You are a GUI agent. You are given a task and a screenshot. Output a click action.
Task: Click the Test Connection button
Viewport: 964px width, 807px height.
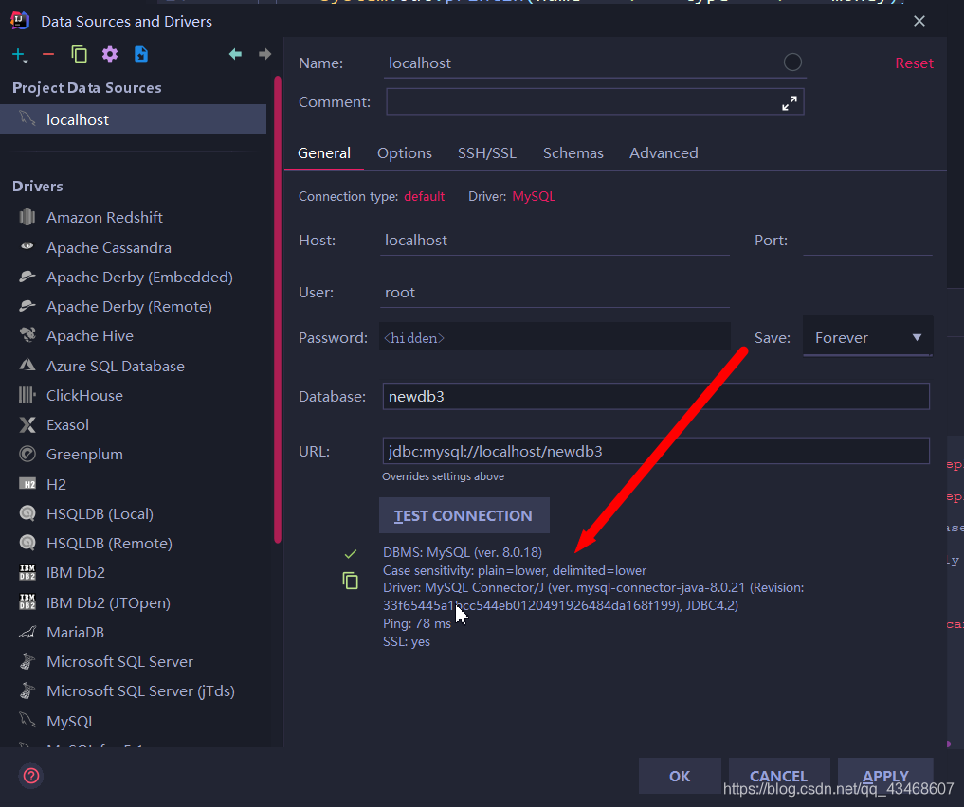pyautogui.click(x=464, y=515)
